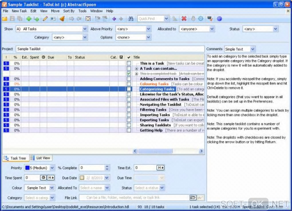The image size is (292, 211).
Task: Tick checkbox for Getting Help
Action: (129, 130)
